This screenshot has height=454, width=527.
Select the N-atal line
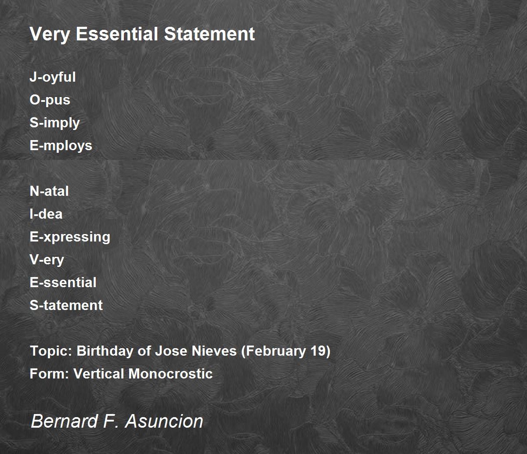(x=49, y=191)
